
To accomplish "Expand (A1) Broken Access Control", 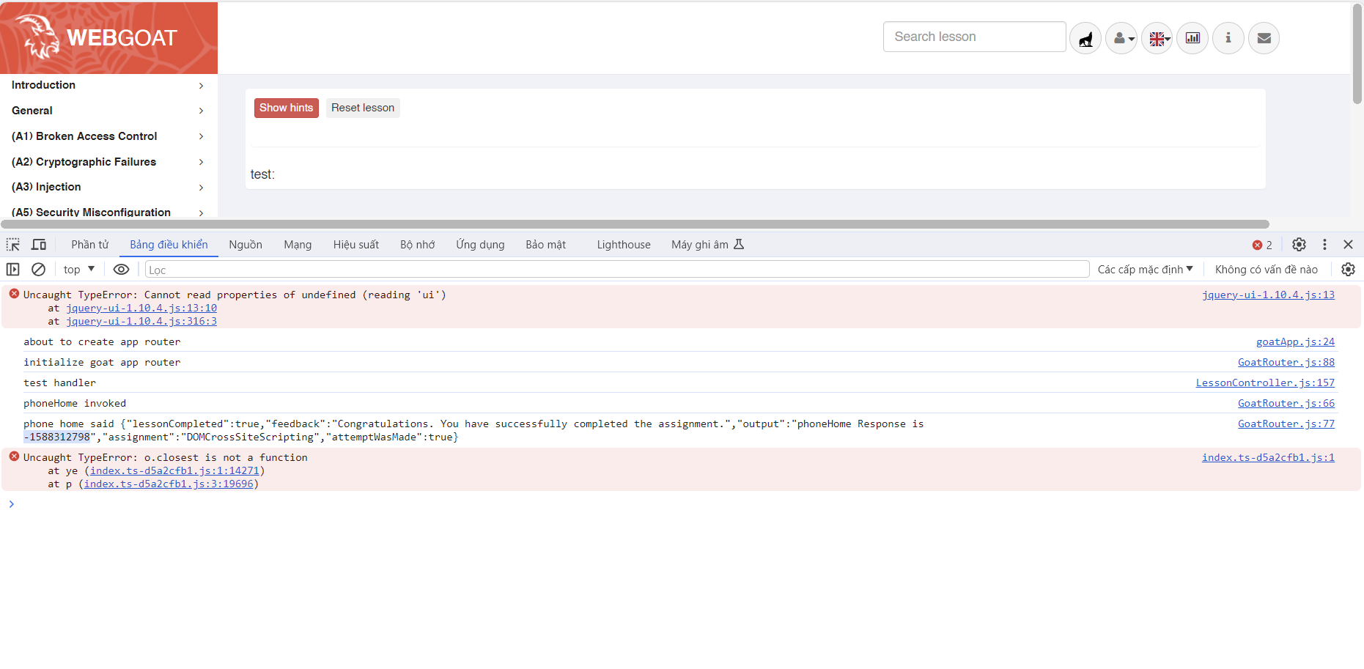I will point(108,136).
